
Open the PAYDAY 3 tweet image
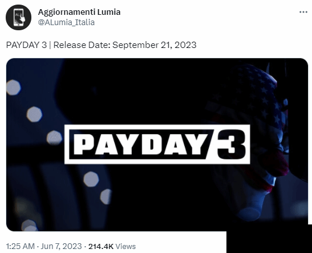(x=157, y=144)
